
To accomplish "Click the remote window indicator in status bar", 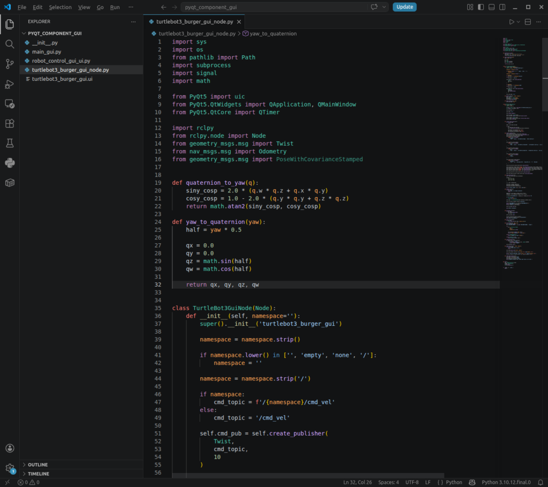I will tap(7, 483).
